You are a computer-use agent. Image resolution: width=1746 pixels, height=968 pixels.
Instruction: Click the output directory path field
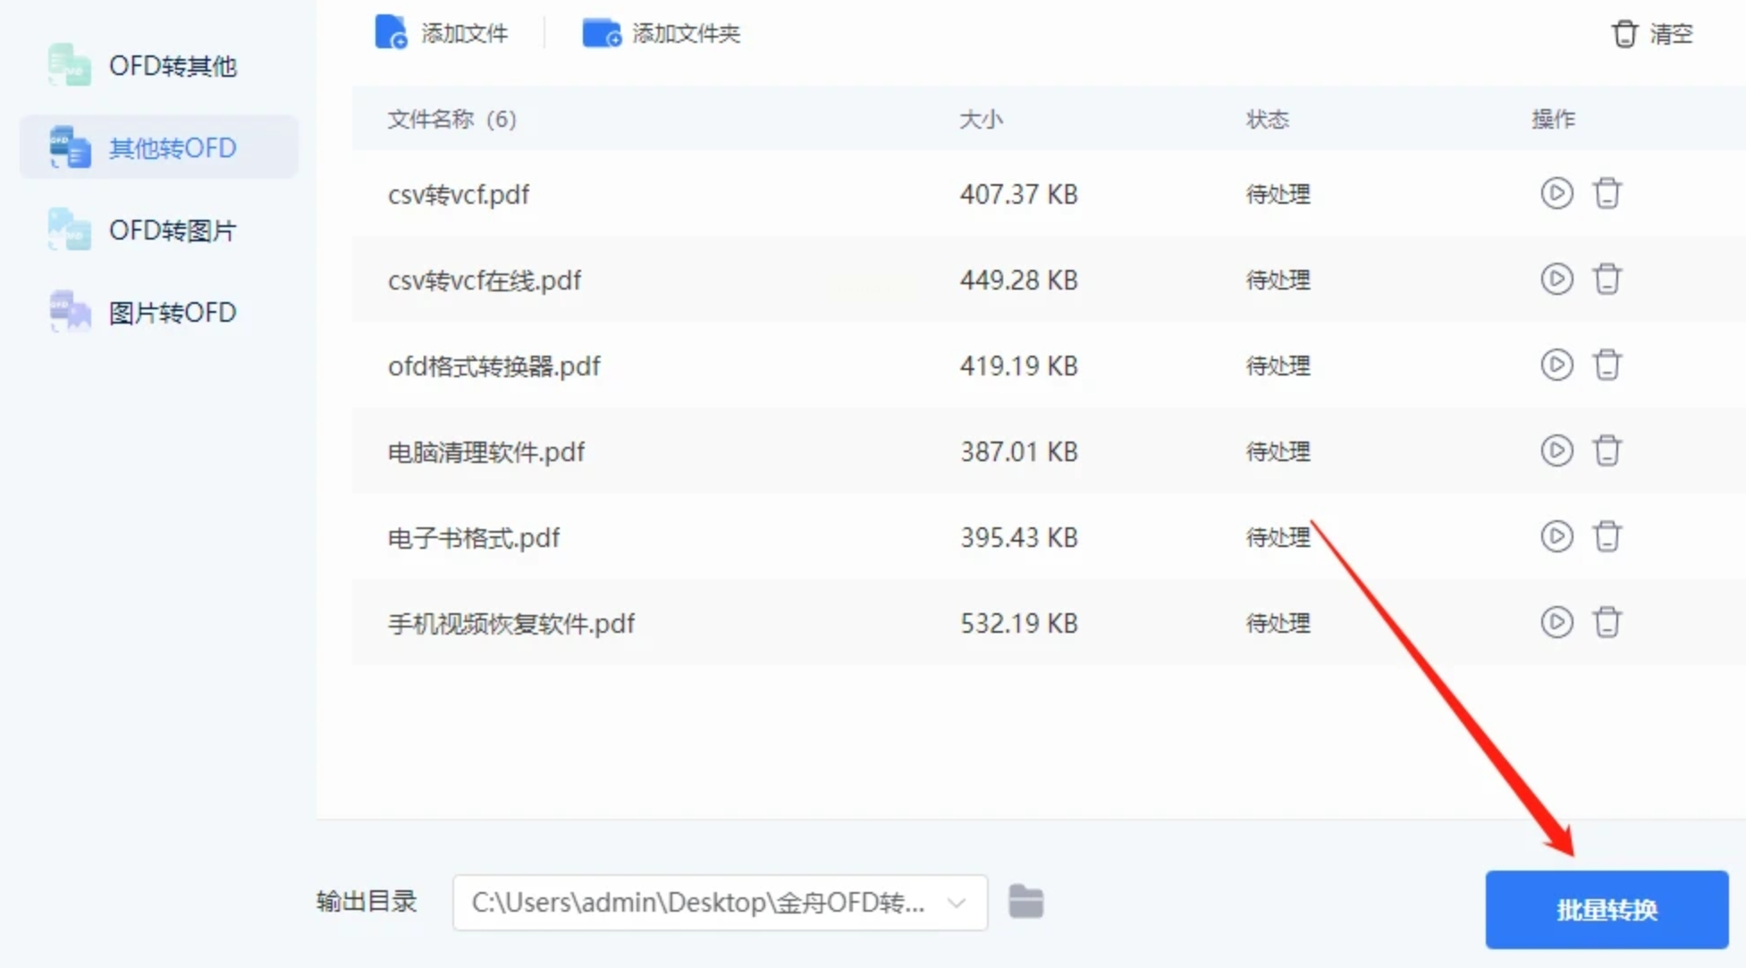(x=697, y=903)
